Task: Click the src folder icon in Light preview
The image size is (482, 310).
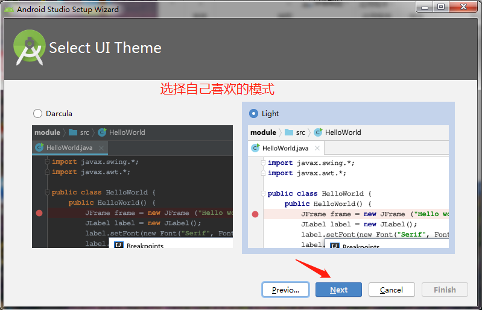Action: [x=289, y=132]
